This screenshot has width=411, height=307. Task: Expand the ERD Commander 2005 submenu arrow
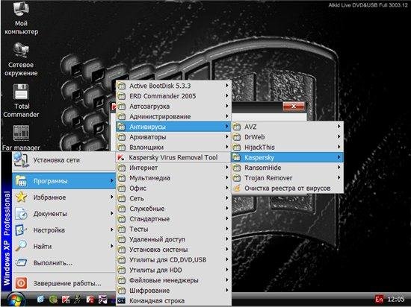point(226,96)
